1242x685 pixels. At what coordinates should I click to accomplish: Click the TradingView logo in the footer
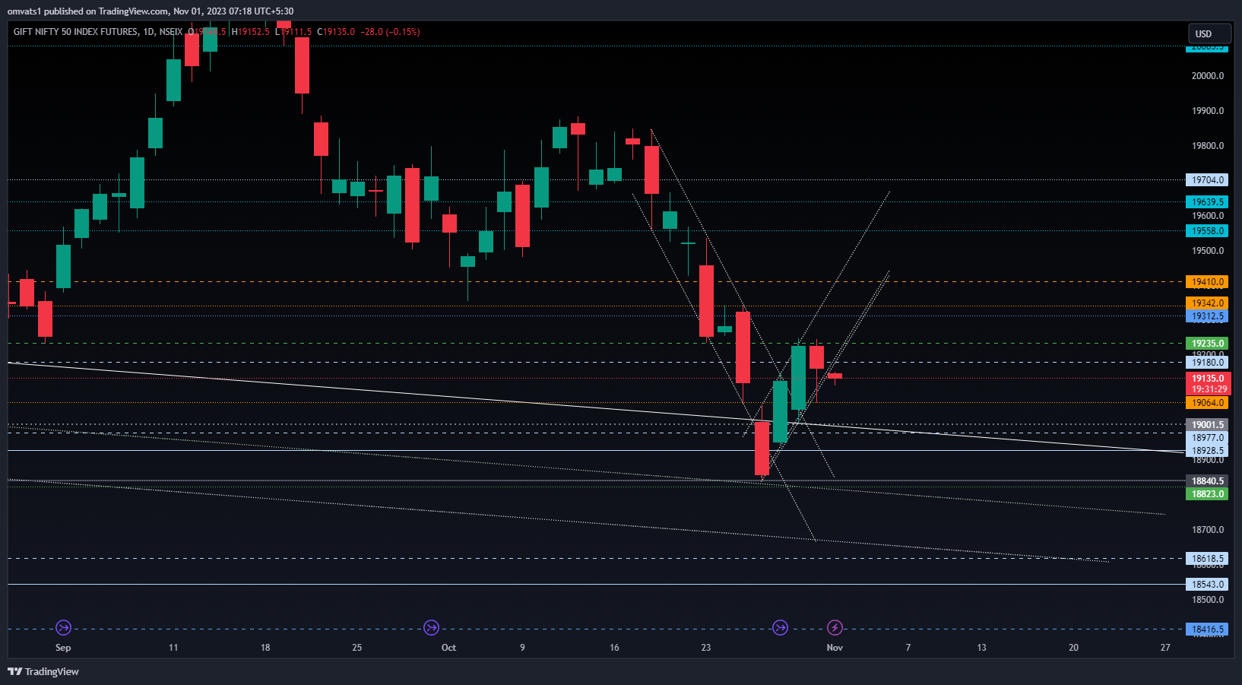click(x=43, y=671)
